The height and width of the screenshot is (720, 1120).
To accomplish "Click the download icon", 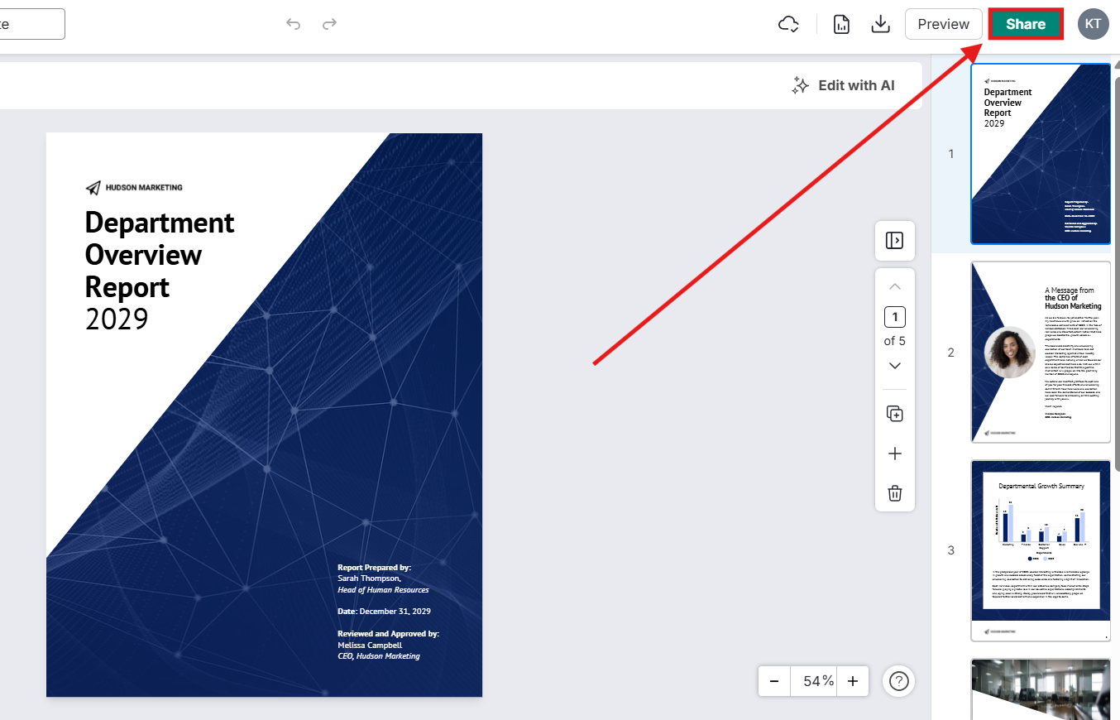I will (881, 24).
